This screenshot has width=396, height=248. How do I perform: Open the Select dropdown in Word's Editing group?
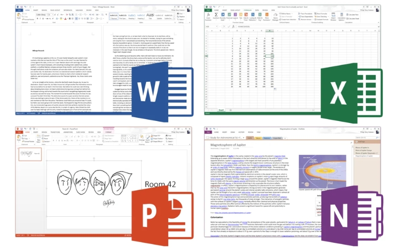pos(181,19)
